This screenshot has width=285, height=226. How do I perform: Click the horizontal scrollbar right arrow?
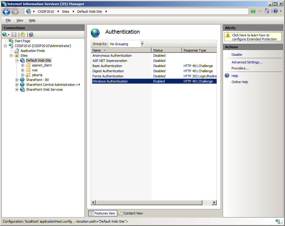214,203
